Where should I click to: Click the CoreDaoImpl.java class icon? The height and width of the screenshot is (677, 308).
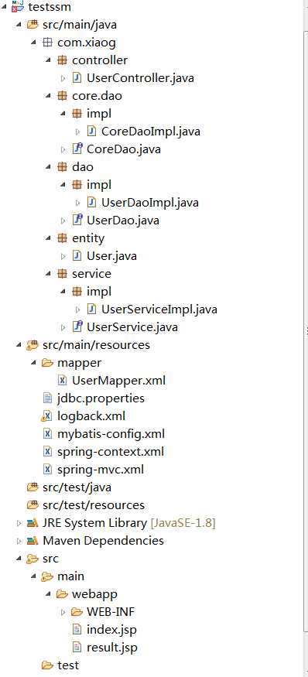click(x=91, y=132)
